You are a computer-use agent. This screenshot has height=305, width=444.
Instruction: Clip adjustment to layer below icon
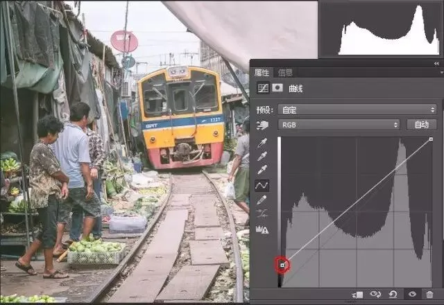point(358,295)
